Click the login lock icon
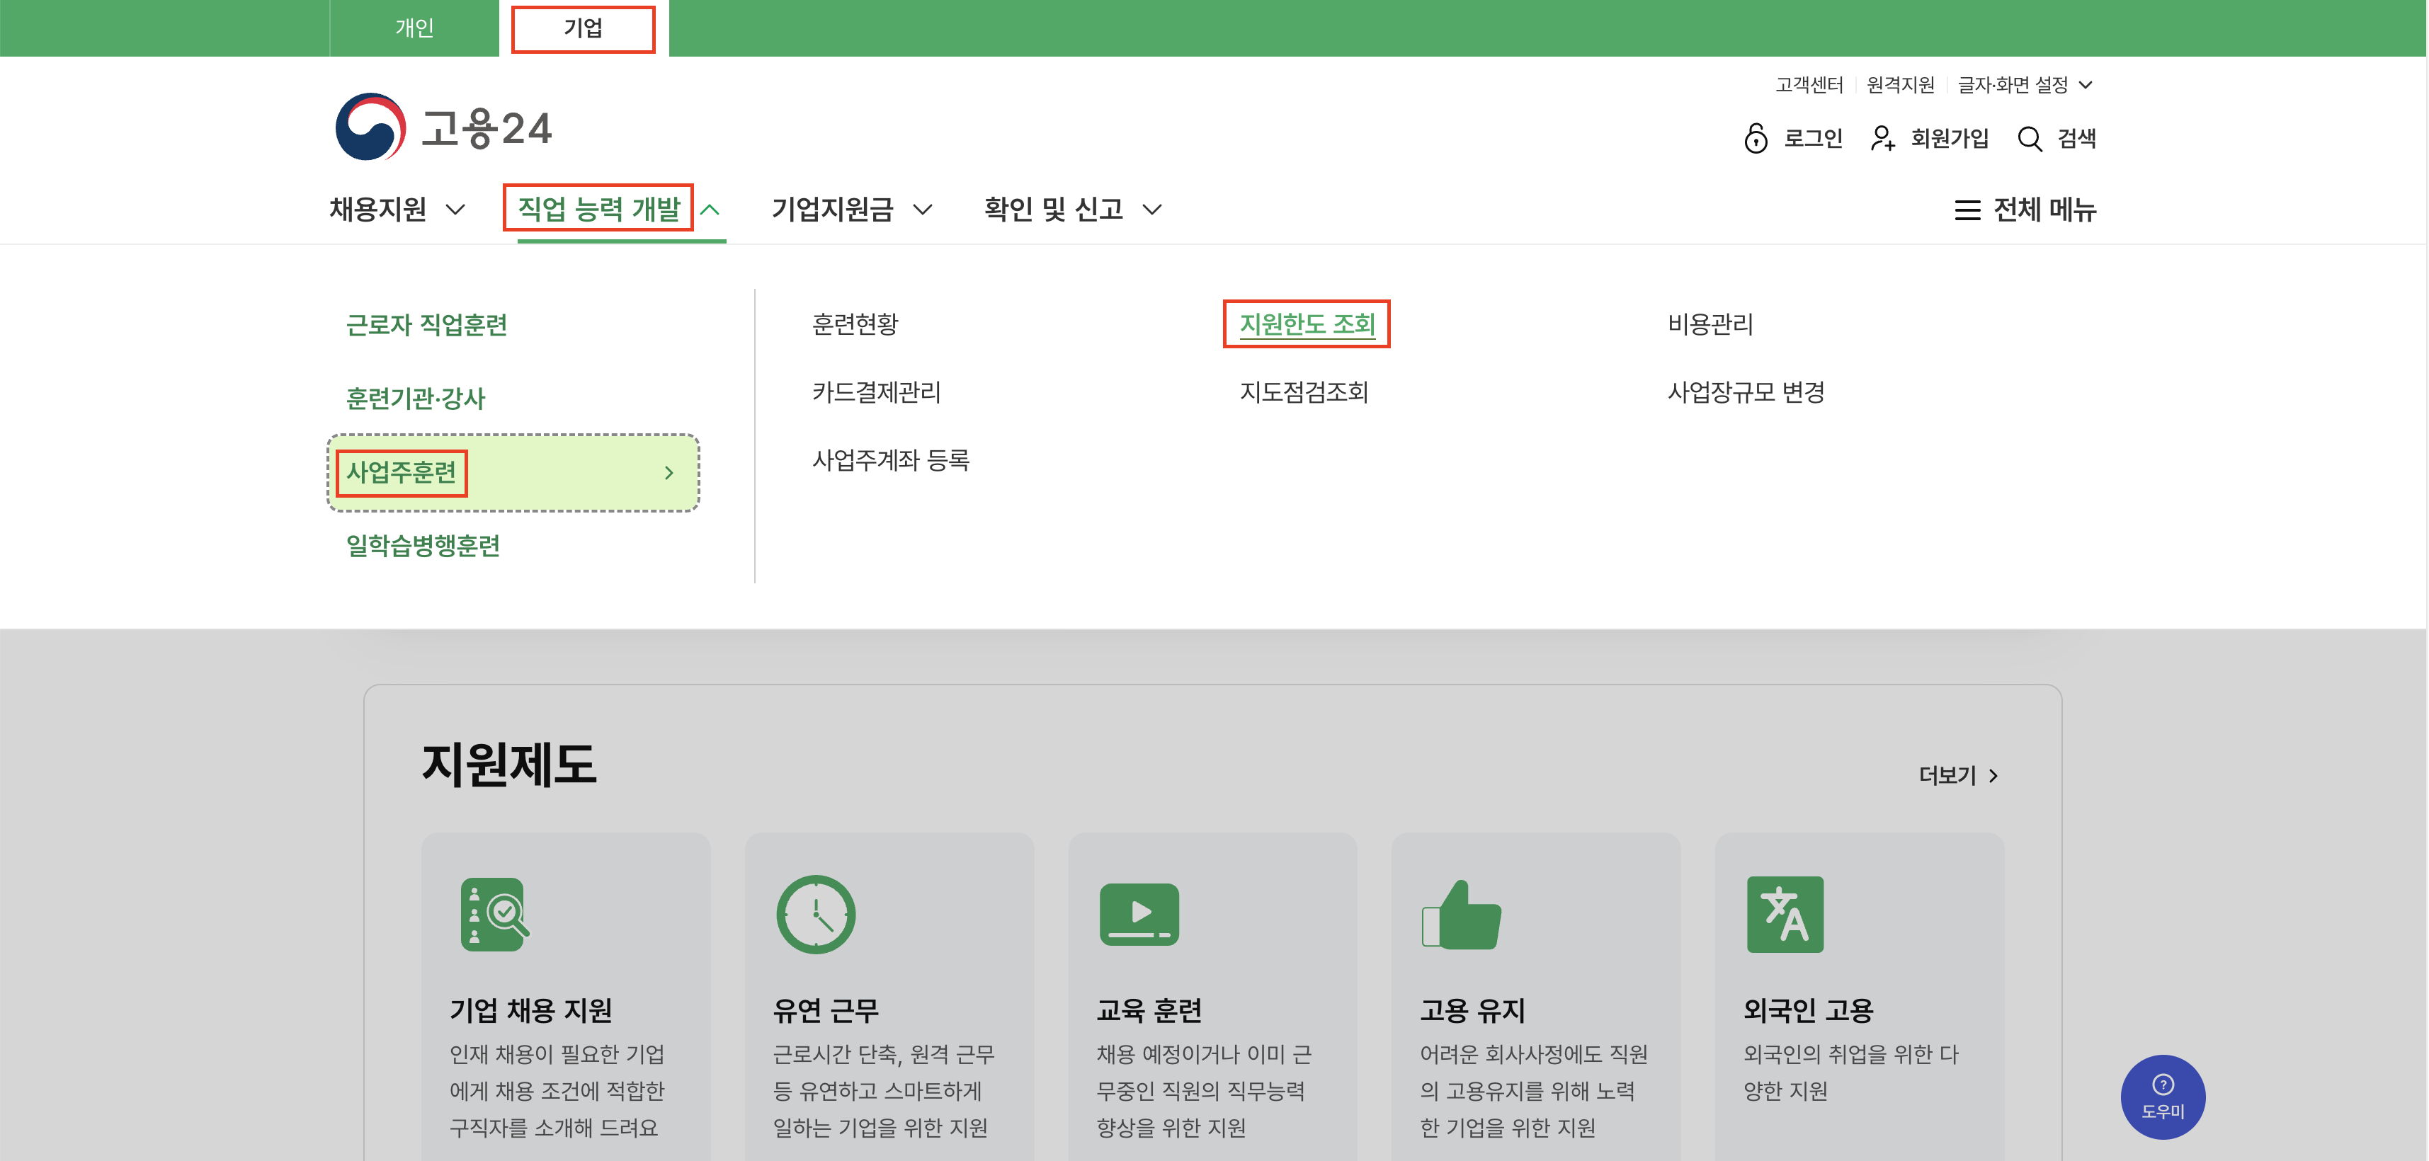Image resolution: width=2429 pixels, height=1161 pixels. (1755, 139)
